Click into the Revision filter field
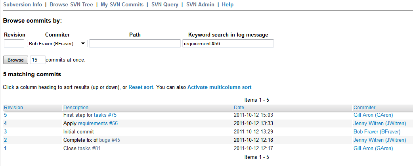Image resolution: width=413 pixels, height=166 pixels. pos(14,44)
